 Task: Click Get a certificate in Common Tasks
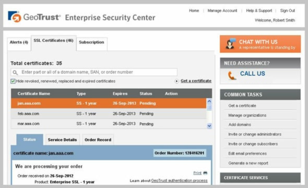(242, 105)
